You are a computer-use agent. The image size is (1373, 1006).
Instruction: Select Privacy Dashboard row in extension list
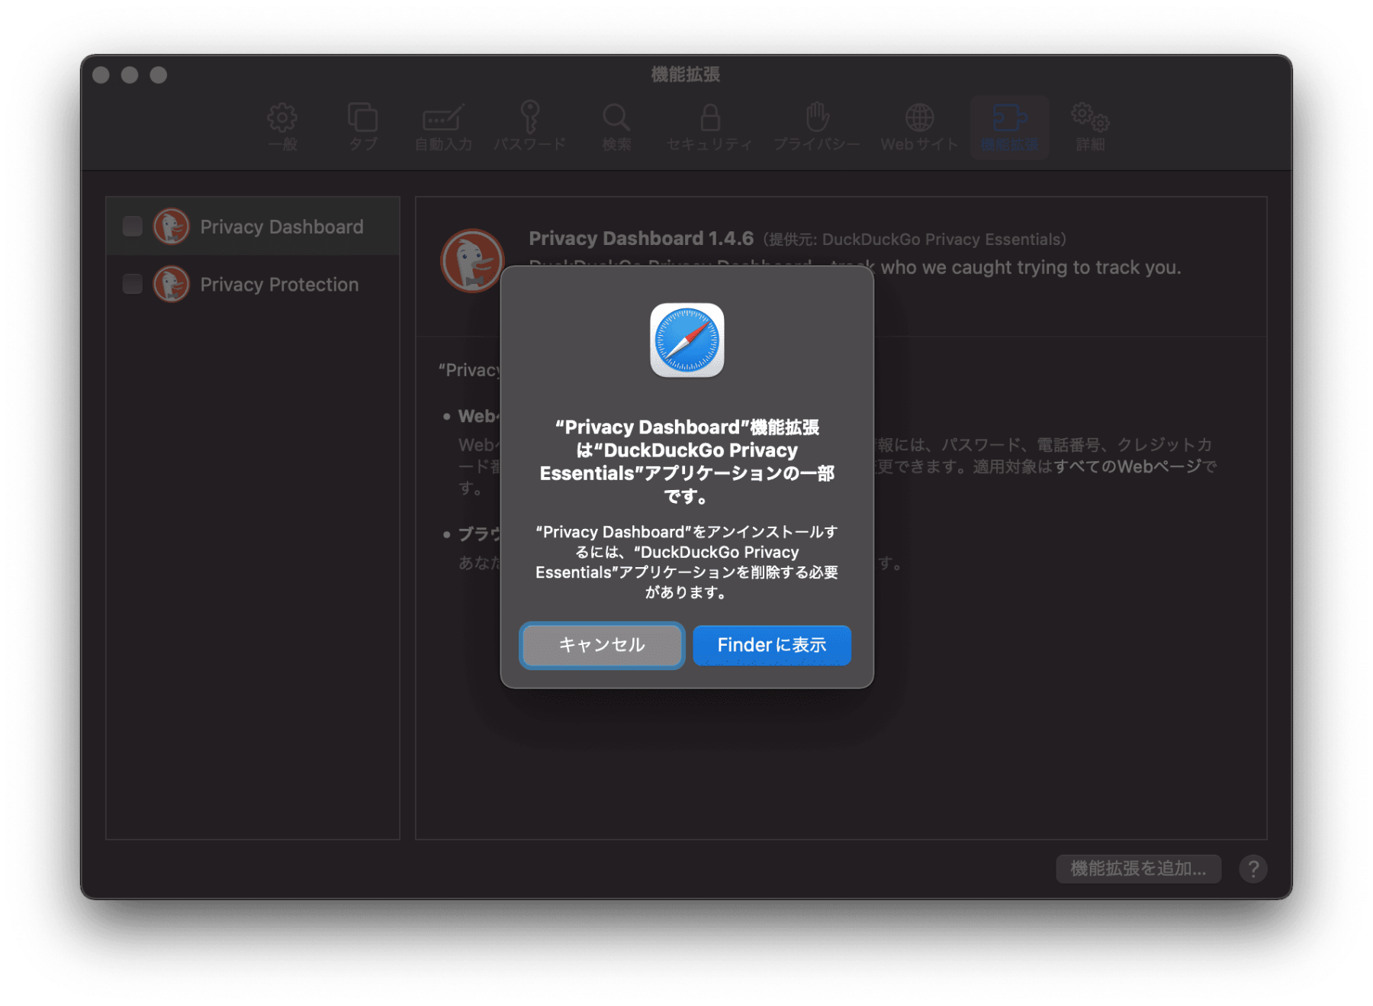click(252, 226)
